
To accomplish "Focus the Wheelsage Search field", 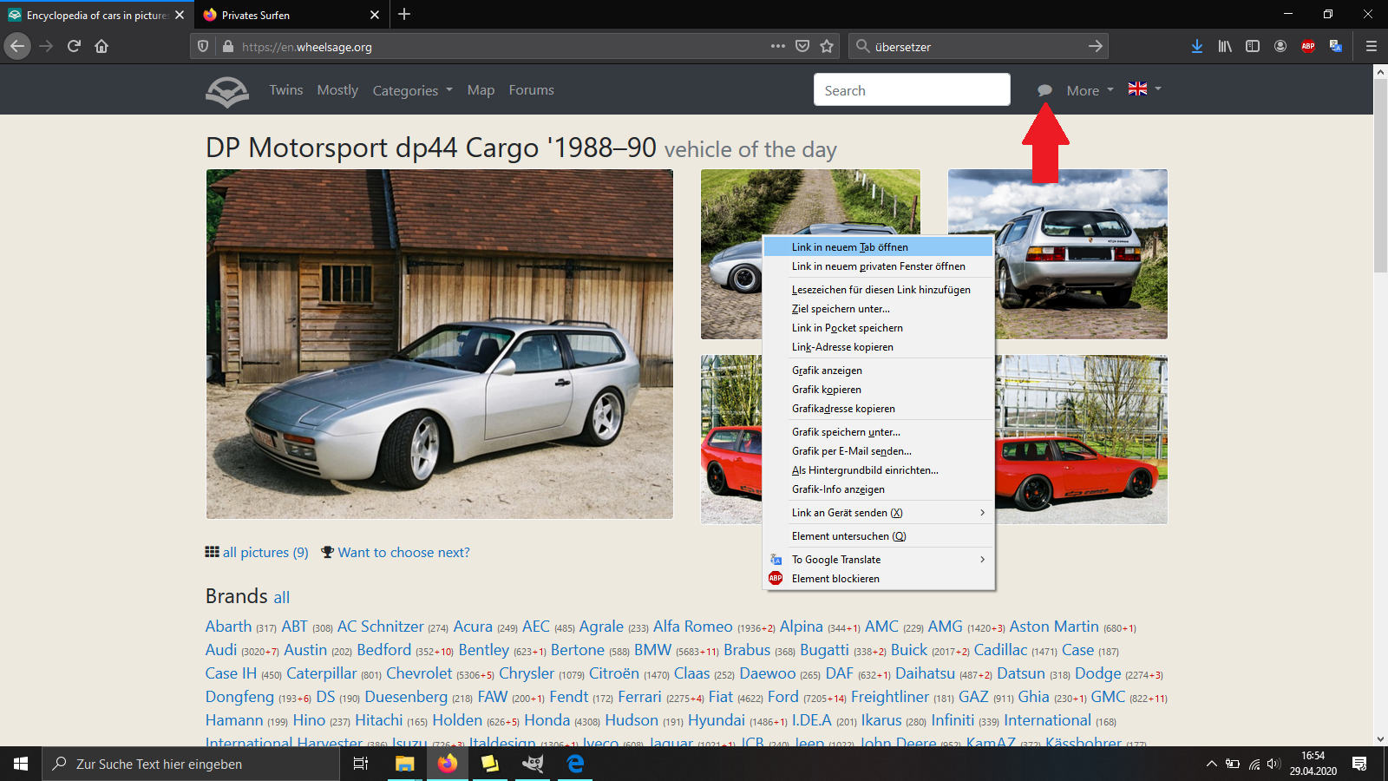I will [x=912, y=89].
